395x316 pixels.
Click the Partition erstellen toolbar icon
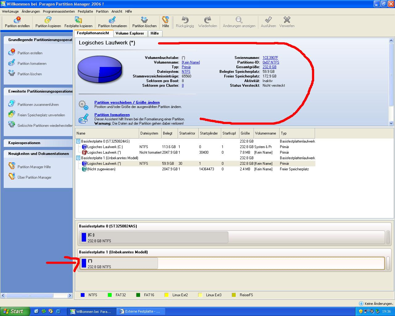coord(17,20)
